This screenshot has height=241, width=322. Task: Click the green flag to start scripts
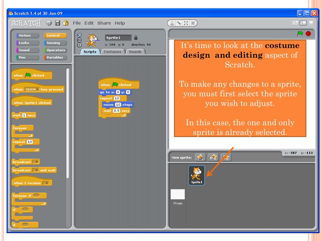tap(300, 33)
